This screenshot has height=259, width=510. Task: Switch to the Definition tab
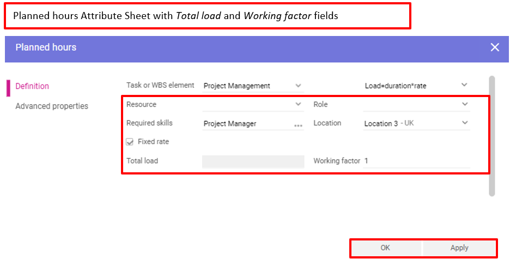click(x=32, y=86)
